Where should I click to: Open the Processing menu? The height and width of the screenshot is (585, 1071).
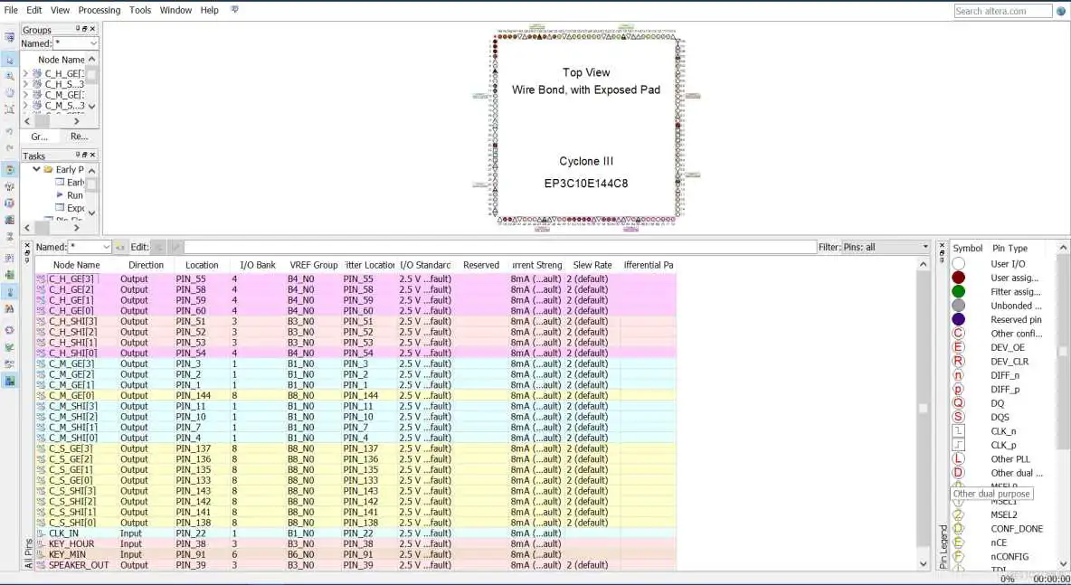pyautogui.click(x=99, y=10)
